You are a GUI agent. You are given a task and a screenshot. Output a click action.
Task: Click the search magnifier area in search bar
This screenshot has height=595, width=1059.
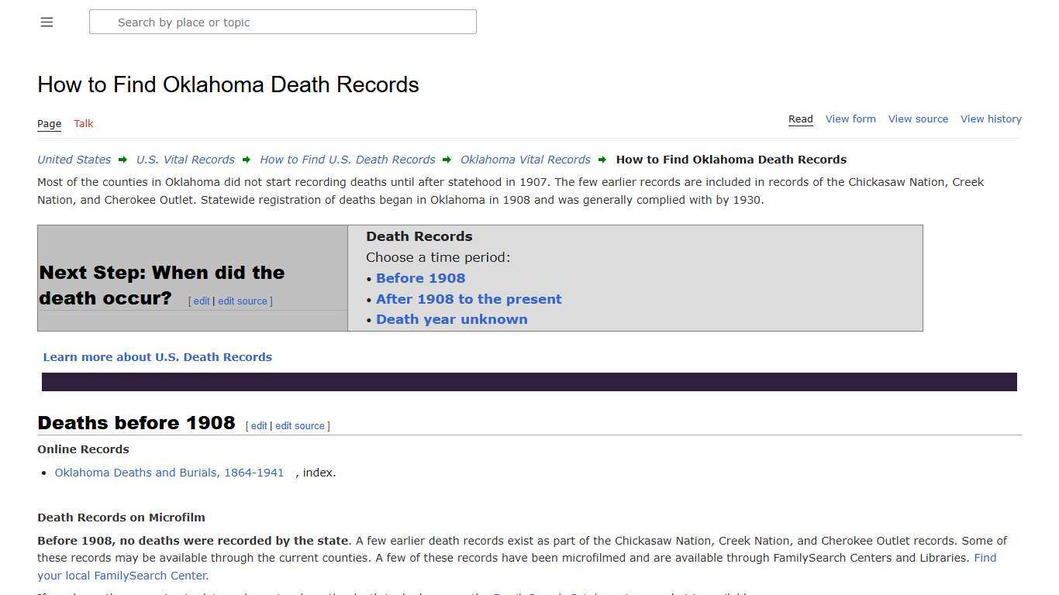[103, 22]
